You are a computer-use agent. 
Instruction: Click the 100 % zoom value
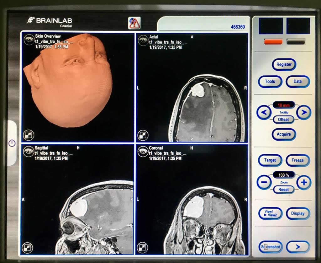coord(284,175)
